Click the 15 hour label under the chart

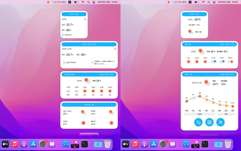coord(200,111)
